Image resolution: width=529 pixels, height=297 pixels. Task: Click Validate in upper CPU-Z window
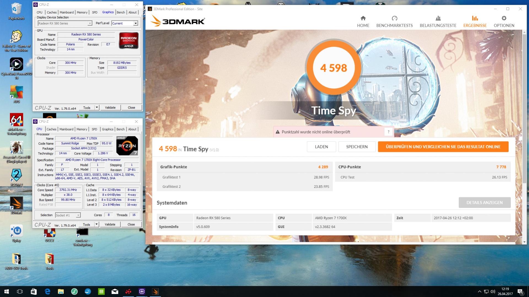(110, 108)
